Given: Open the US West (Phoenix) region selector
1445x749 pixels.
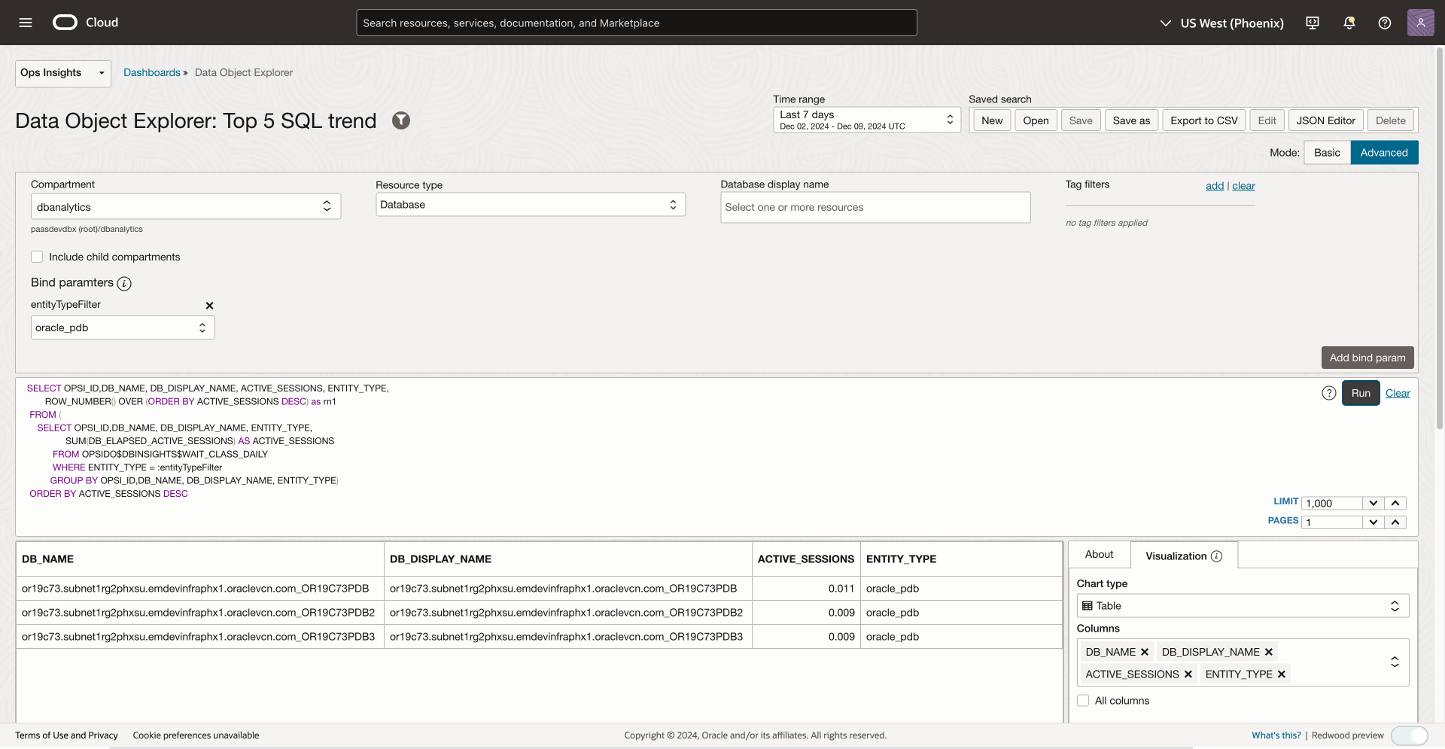Looking at the screenshot, I should tap(1221, 23).
